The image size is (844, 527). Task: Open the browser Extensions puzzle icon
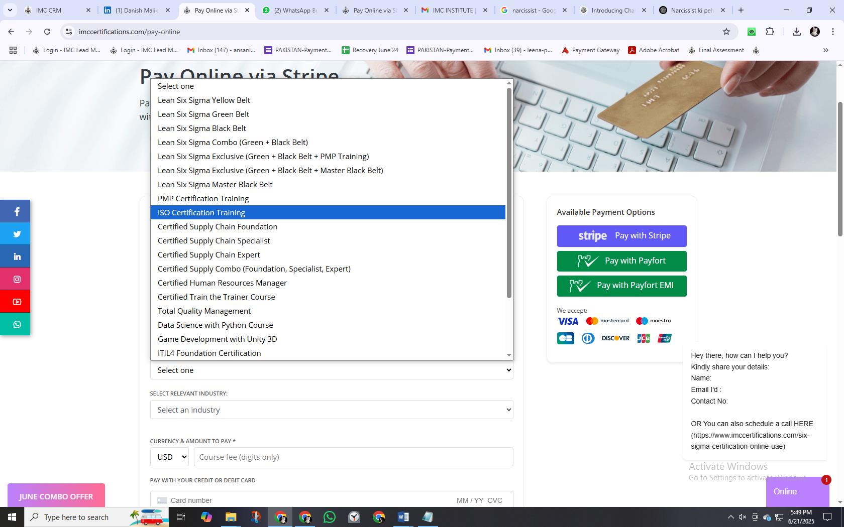[x=770, y=32]
